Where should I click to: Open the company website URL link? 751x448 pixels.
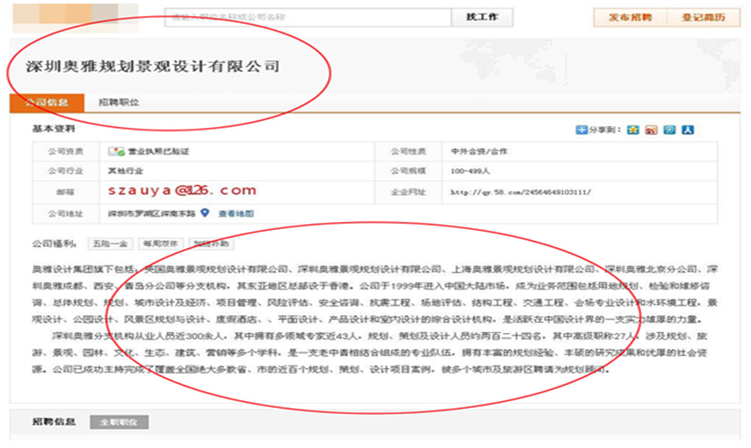tap(520, 192)
